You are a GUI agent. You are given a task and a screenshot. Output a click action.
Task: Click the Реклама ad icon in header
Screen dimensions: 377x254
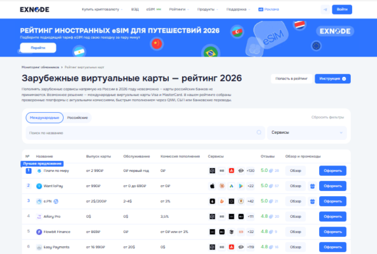point(260,10)
